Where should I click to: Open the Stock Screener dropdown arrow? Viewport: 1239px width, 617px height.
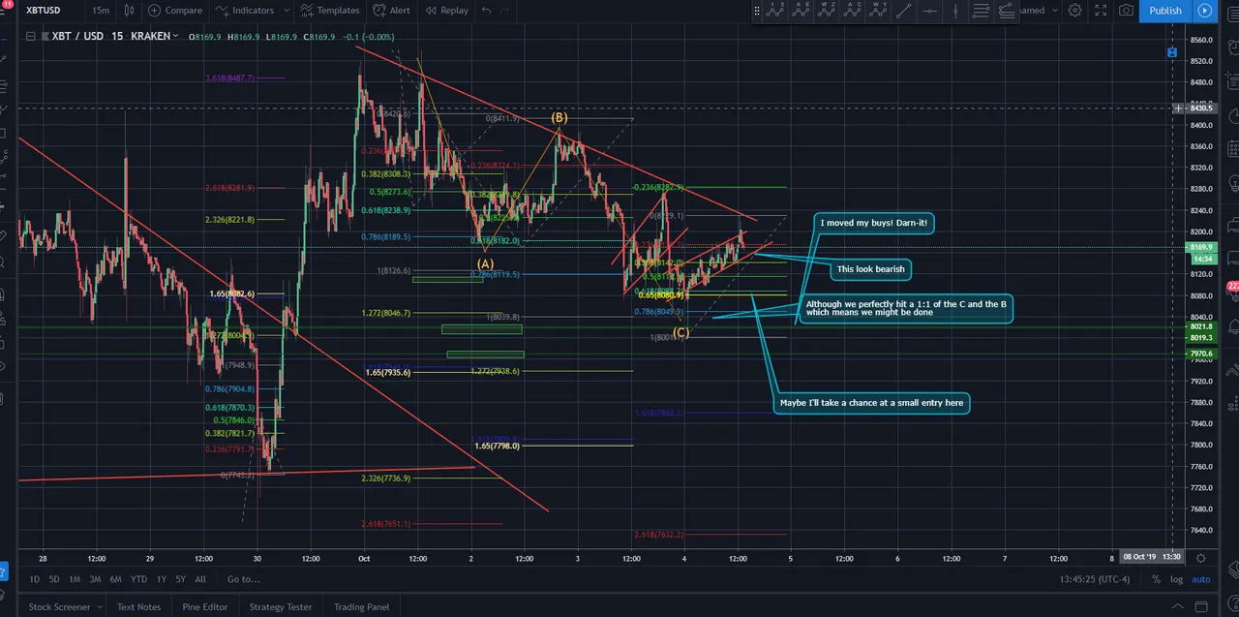tap(99, 606)
